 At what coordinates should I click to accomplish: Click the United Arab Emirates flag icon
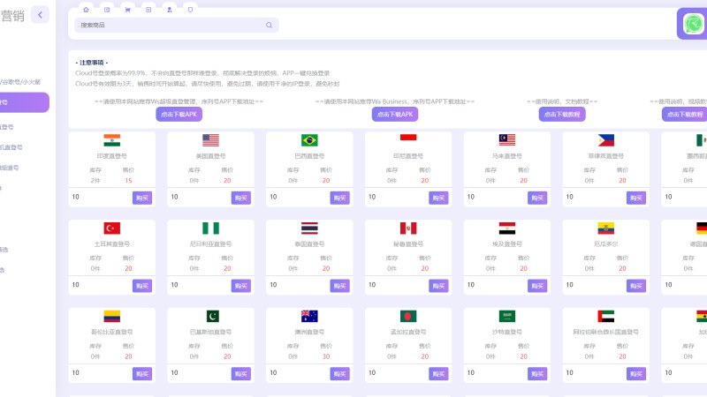pos(605,316)
